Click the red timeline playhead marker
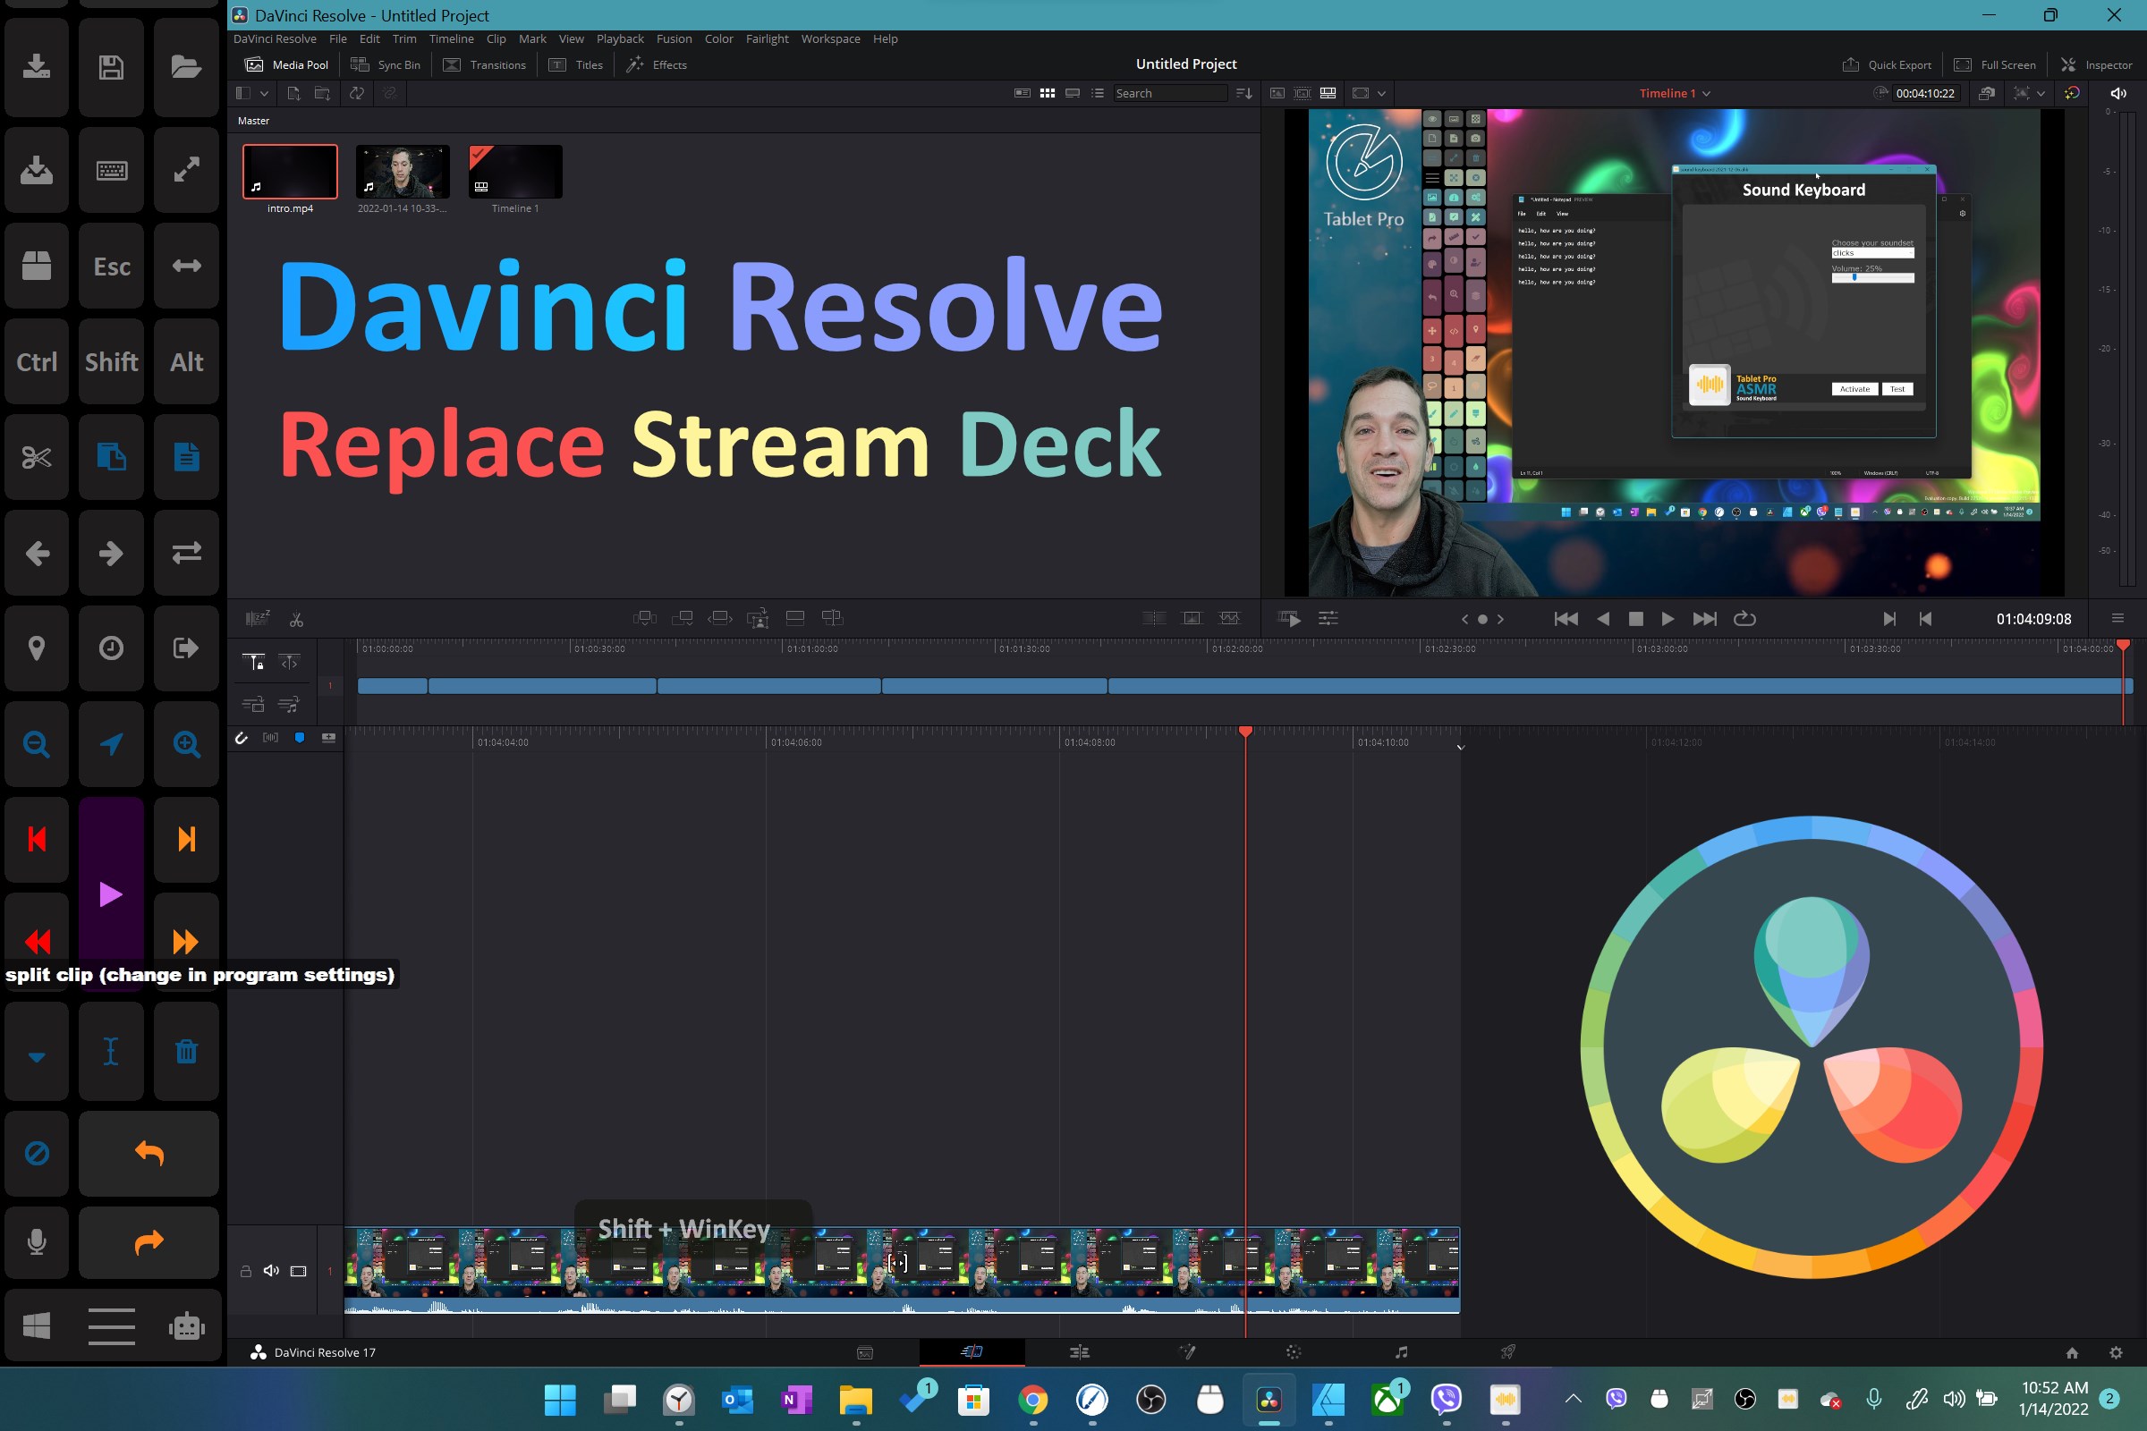 (1245, 732)
